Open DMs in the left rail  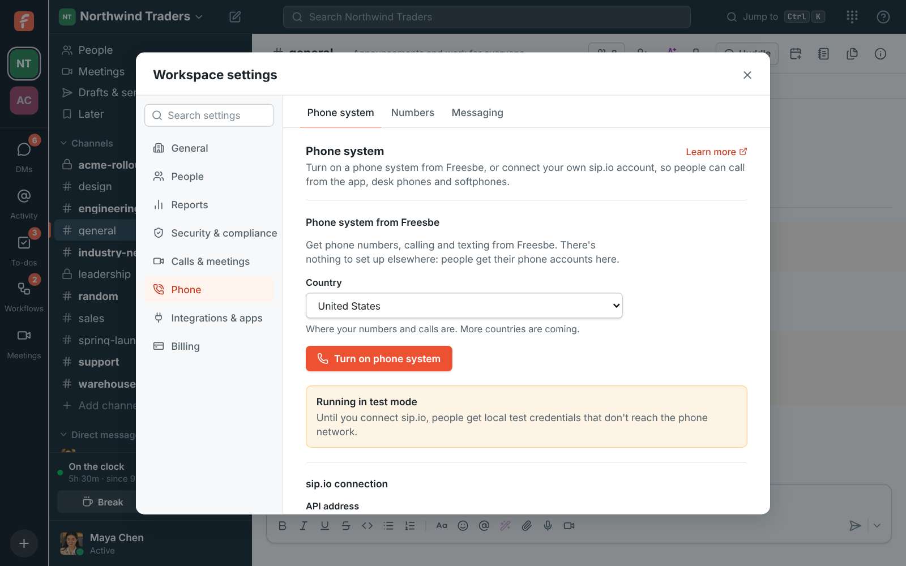(24, 156)
